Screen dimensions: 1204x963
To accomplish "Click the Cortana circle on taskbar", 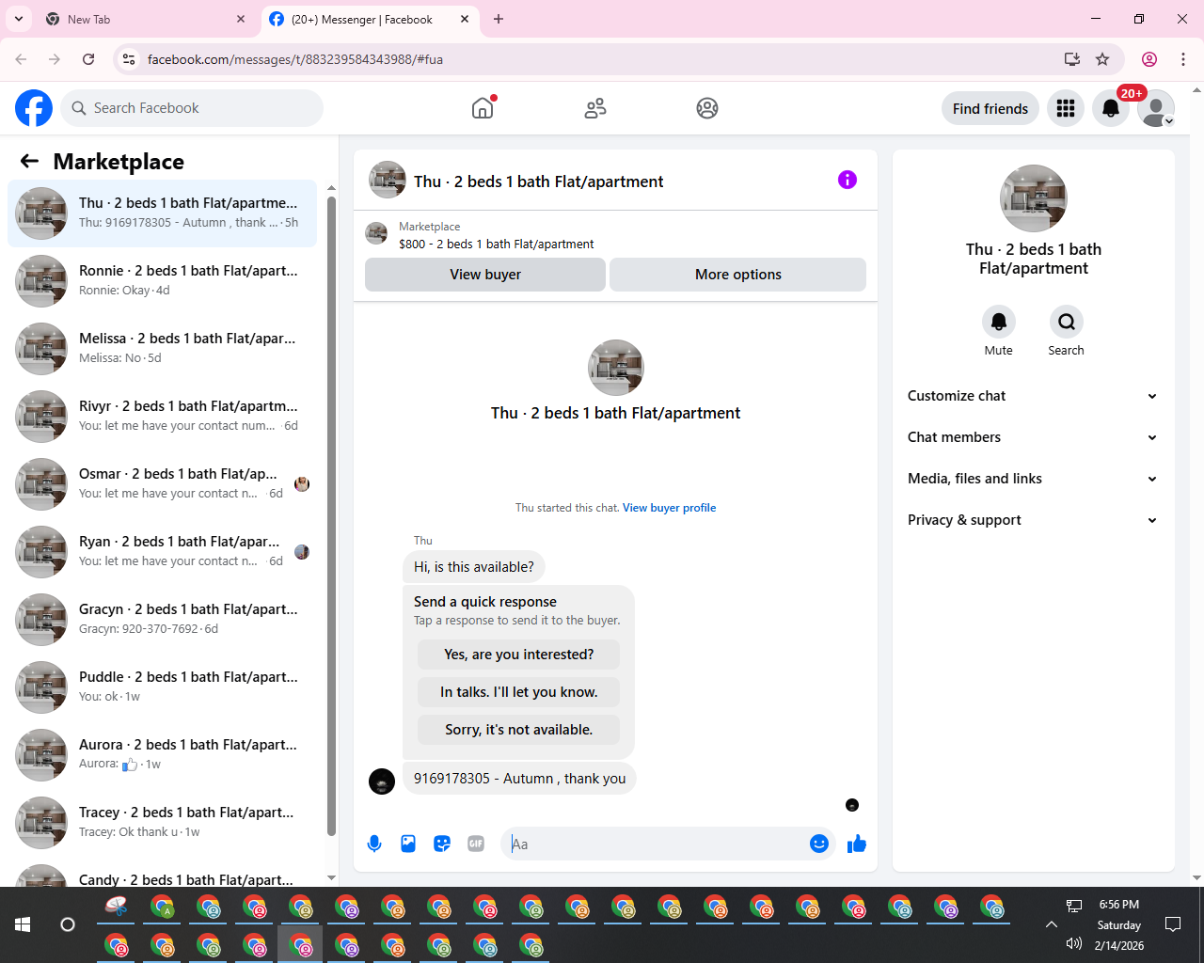I will click(x=68, y=924).
